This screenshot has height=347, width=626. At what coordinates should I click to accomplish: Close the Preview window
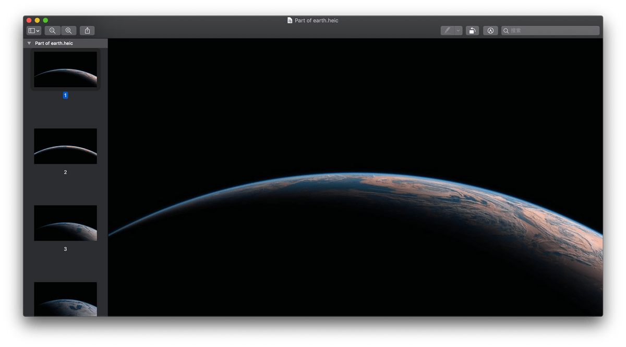click(29, 20)
